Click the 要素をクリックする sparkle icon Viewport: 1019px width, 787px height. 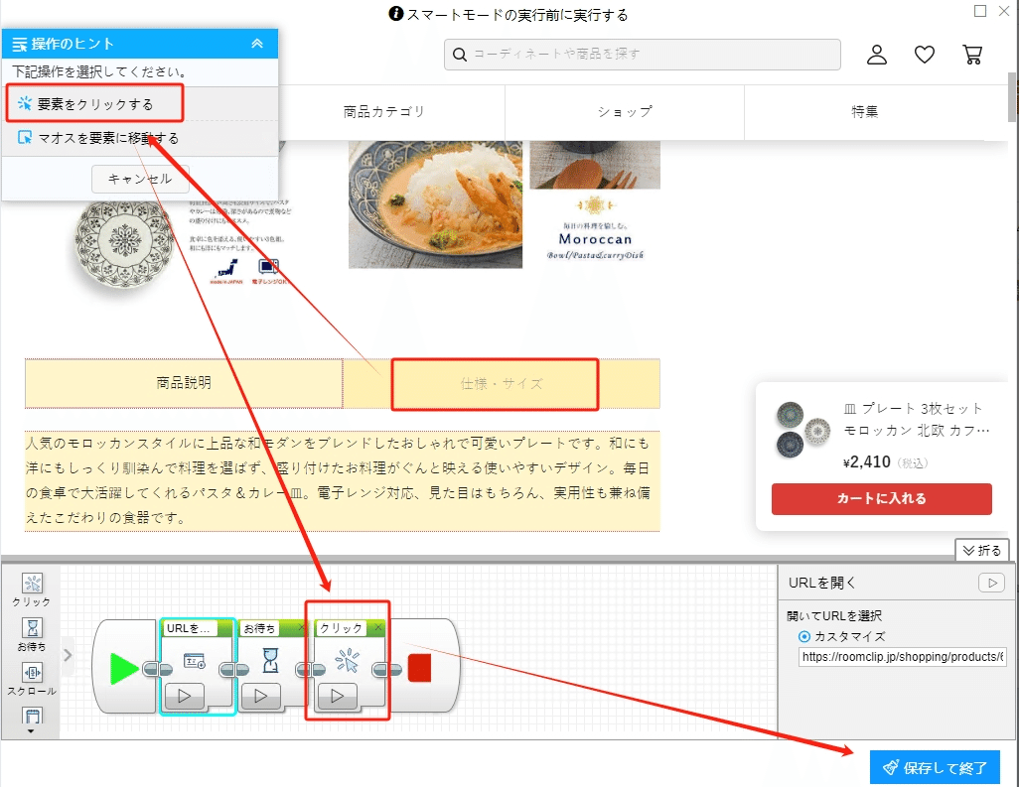pyautogui.click(x=25, y=103)
